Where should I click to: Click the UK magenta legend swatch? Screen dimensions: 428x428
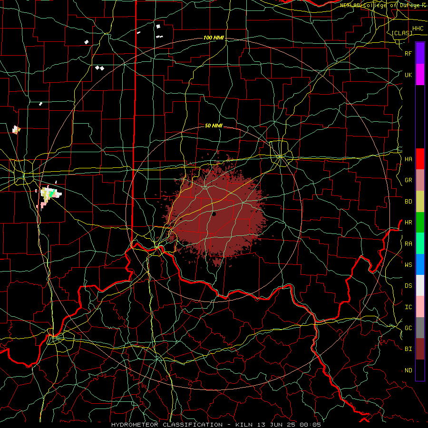[x=420, y=75]
